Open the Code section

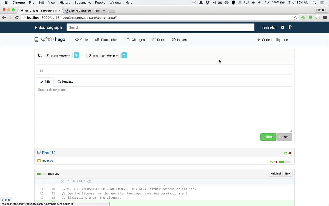[x=82, y=40]
